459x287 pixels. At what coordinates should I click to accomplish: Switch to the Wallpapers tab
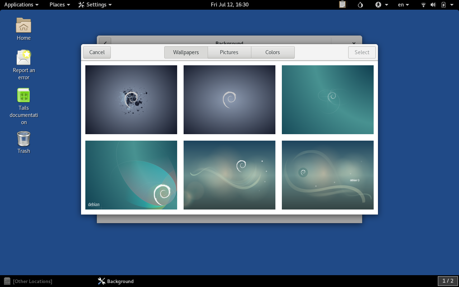[x=186, y=52]
